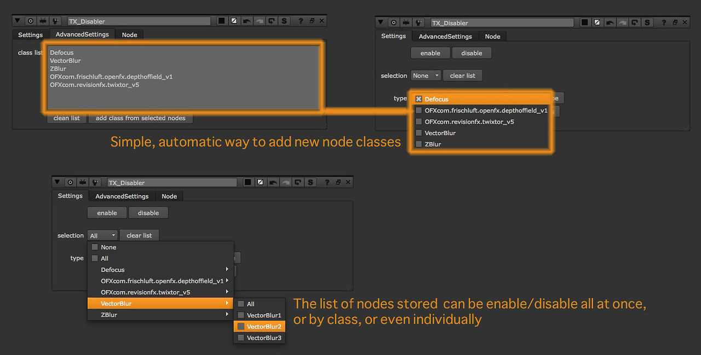Select VectorBlur1 from the VectorBlur submenu

pyautogui.click(x=263, y=315)
